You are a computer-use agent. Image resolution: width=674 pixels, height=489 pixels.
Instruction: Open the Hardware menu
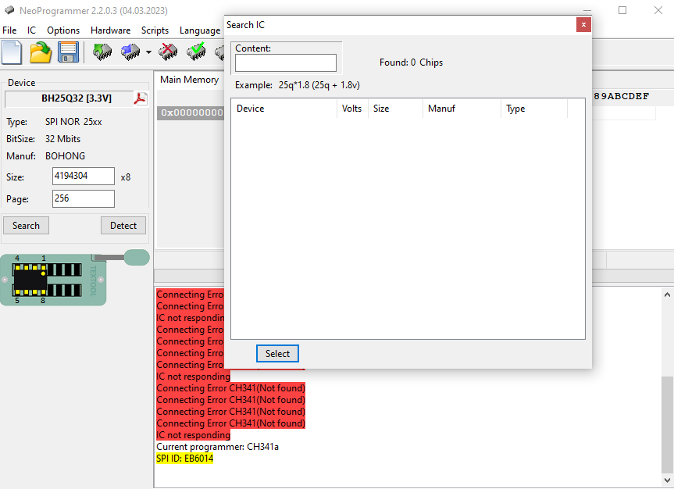(x=110, y=30)
